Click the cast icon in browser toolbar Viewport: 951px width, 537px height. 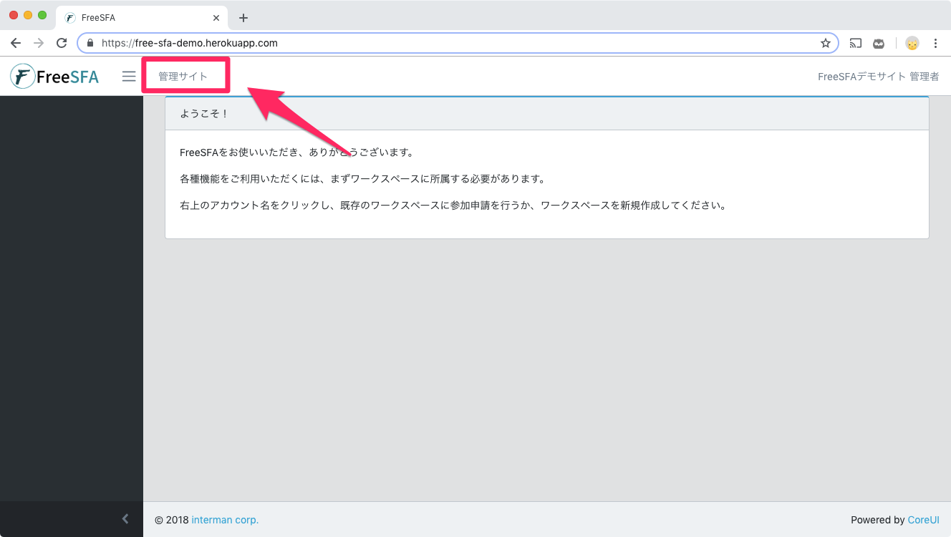pyautogui.click(x=856, y=43)
